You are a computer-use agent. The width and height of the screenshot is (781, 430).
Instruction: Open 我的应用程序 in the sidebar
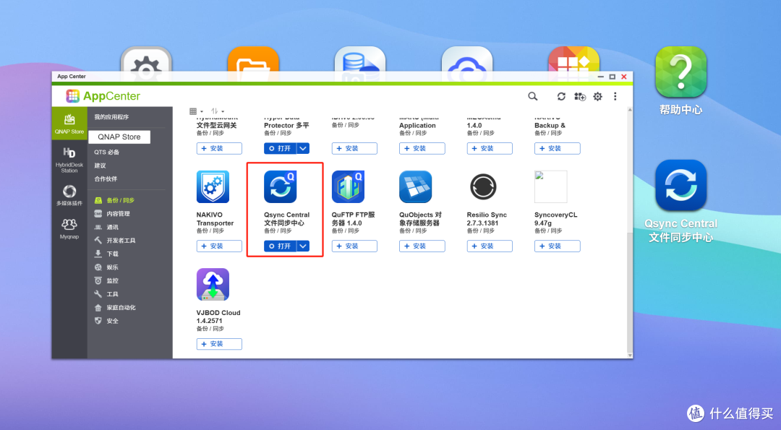tap(111, 117)
